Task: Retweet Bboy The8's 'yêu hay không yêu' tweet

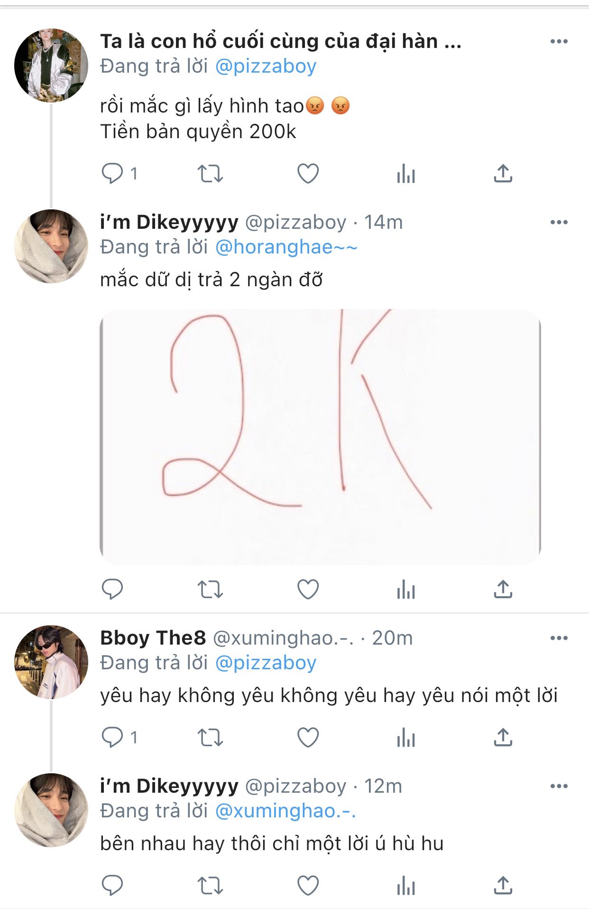Action: point(210,738)
